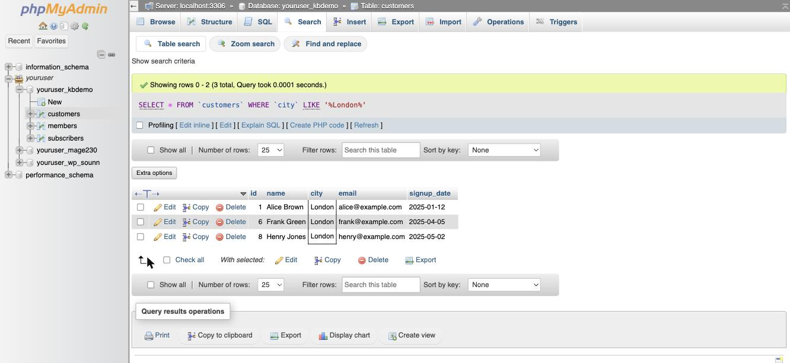This screenshot has height=363, width=790.
Task: Click the customers table icon in tree
Action: 41,114
